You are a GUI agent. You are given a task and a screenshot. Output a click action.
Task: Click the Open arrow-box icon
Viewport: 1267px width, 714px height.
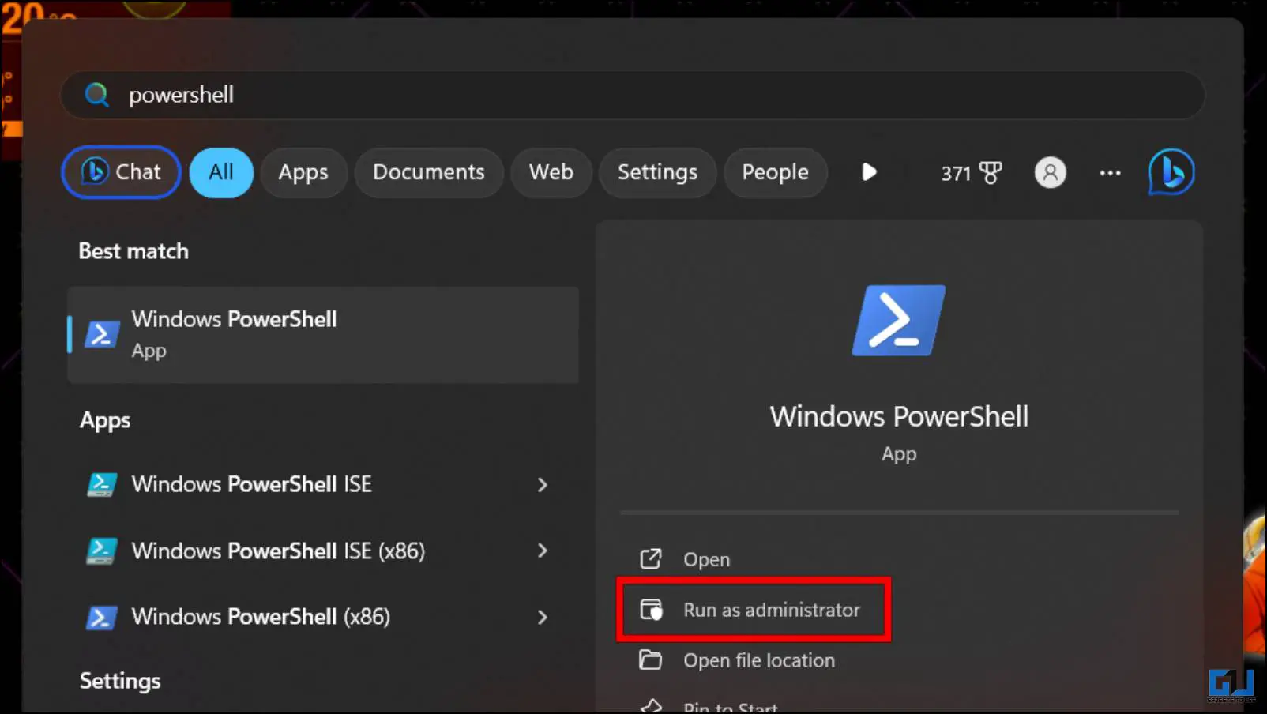coord(650,559)
